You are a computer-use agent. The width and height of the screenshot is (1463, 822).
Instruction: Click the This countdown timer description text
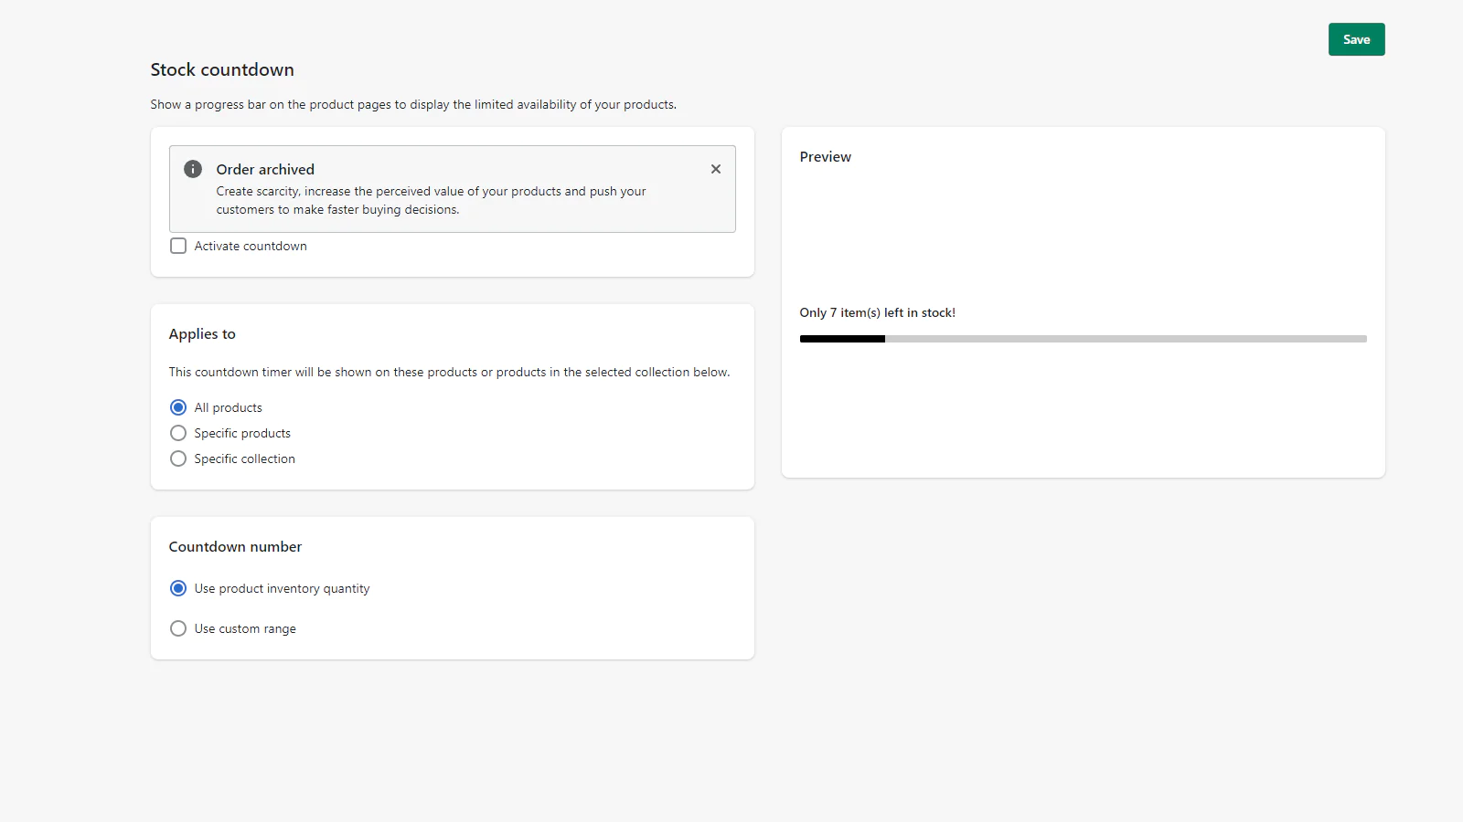pyautogui.click(x=449, y=373)
